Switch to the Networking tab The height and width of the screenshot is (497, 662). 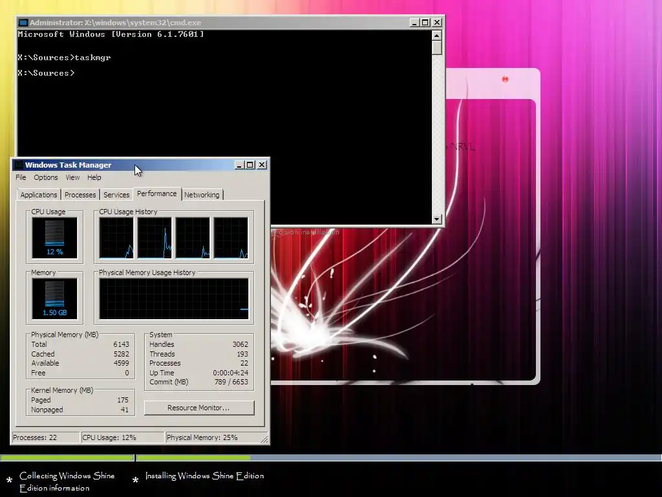tap(202, 195)
